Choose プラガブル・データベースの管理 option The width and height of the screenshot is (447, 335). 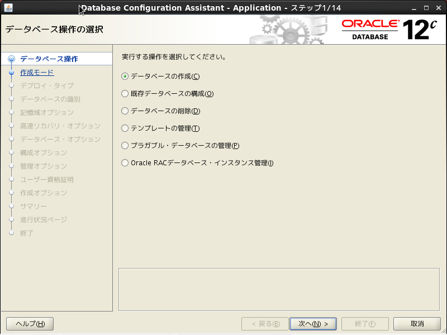pyautogui.click(x=180, y=146)
